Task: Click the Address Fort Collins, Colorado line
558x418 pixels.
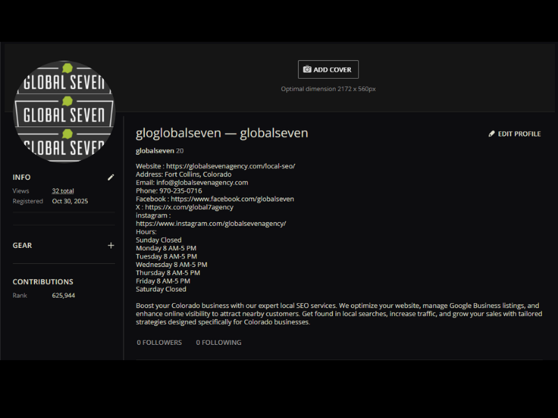Action: 183,174
